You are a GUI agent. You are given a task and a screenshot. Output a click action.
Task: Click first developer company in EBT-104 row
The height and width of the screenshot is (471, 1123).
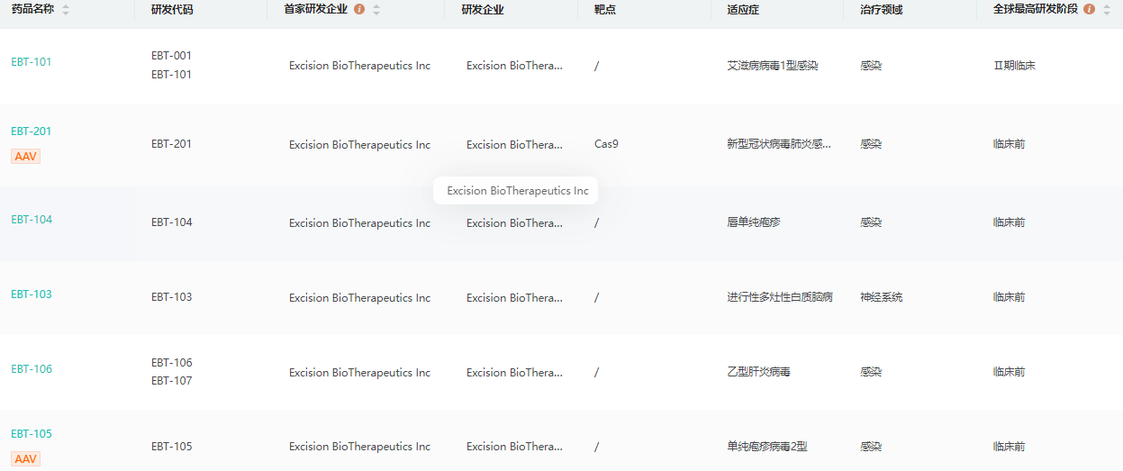[x=359, y=223]
